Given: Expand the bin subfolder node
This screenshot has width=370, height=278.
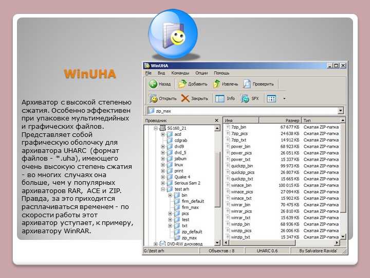Looking at the screenshot, I should pyautogui.click(x=170, y=195).
